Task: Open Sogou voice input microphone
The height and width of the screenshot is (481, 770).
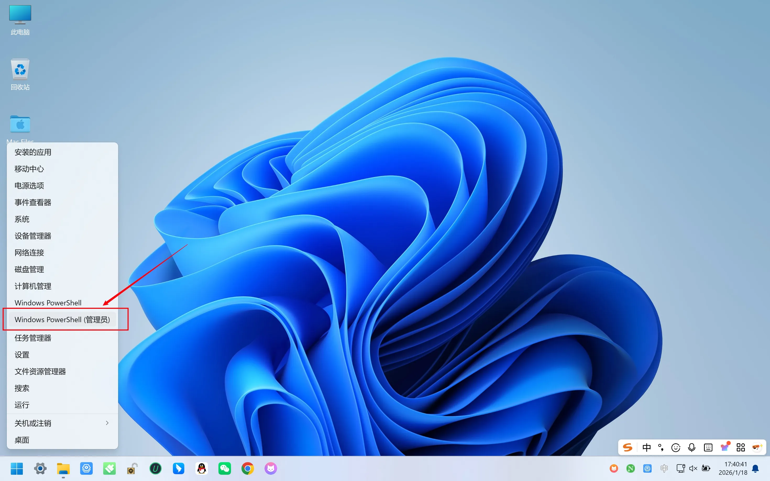Action: [691, 448]
